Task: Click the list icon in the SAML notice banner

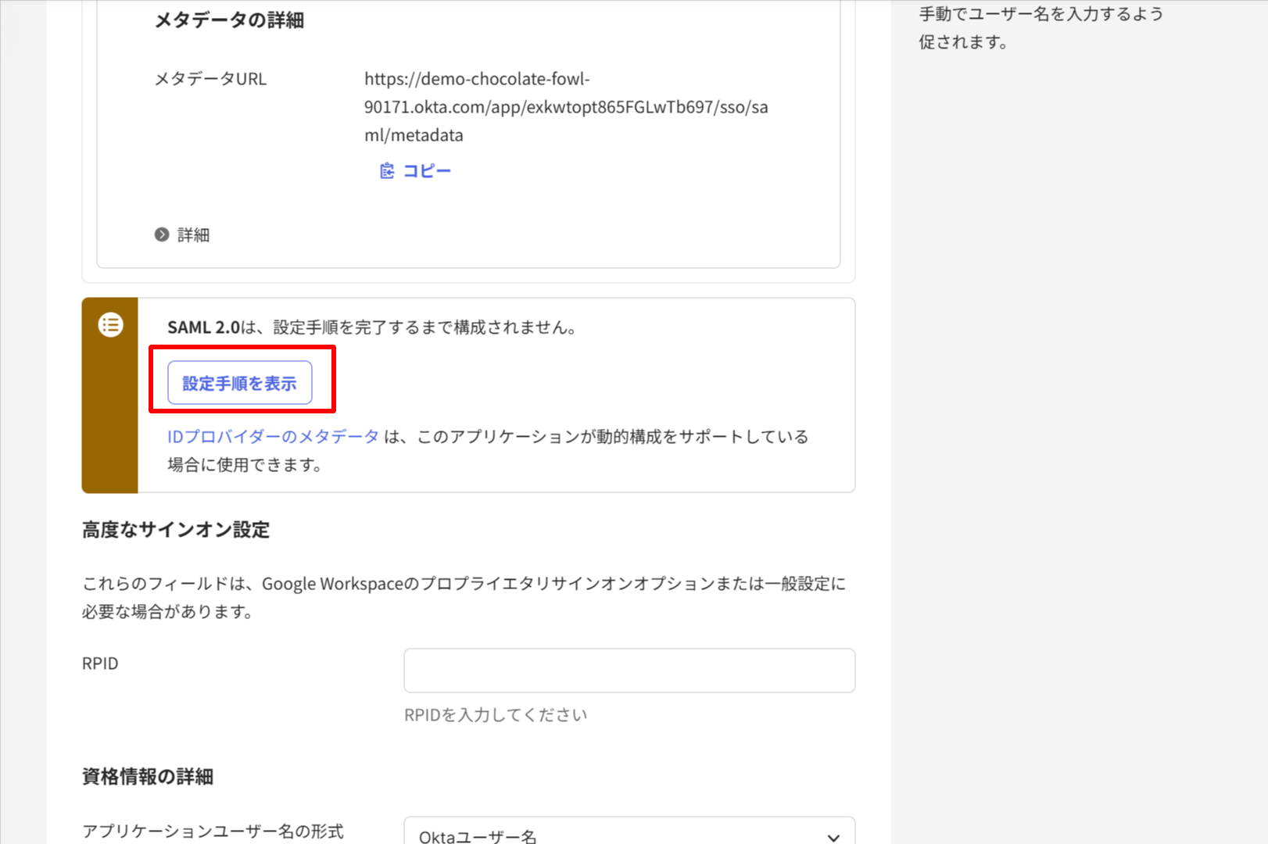Action: (109, 325)
